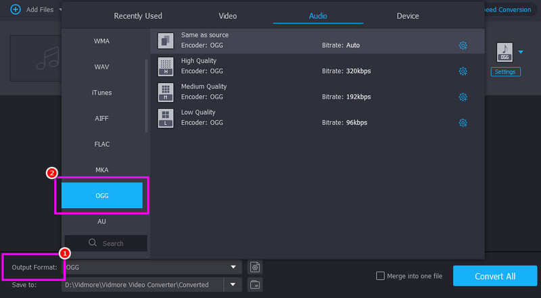
Task: Click the Convert All button
Action: pos(495,276)
